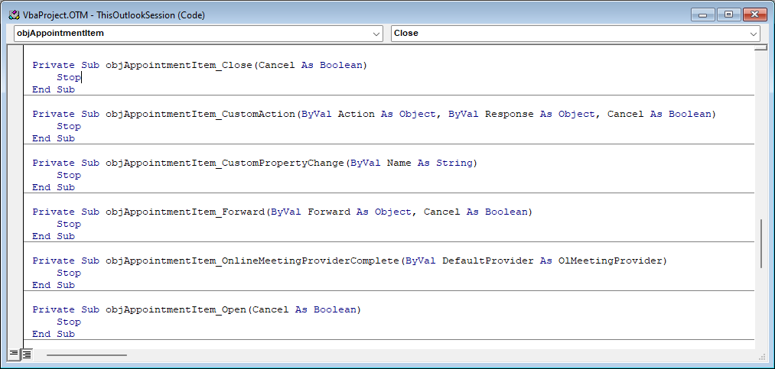Click the objAppointmentItem_OnlineMeetingProviderComplete procedure name
Screen dimensions: 775x369
point(252,261)
